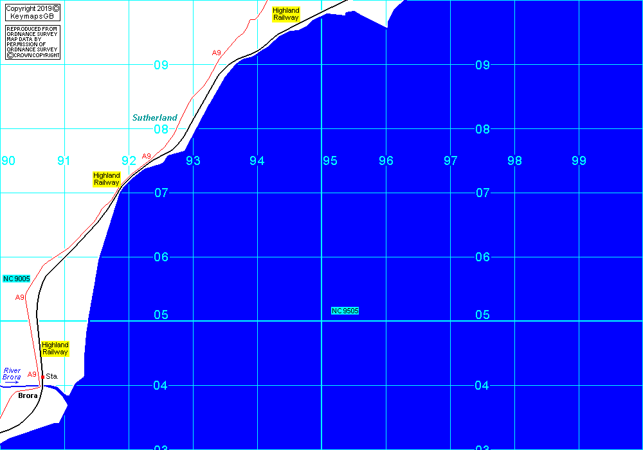643x450 pixels.
Task: Click the Sutherland county label
Action: (155, 118)
